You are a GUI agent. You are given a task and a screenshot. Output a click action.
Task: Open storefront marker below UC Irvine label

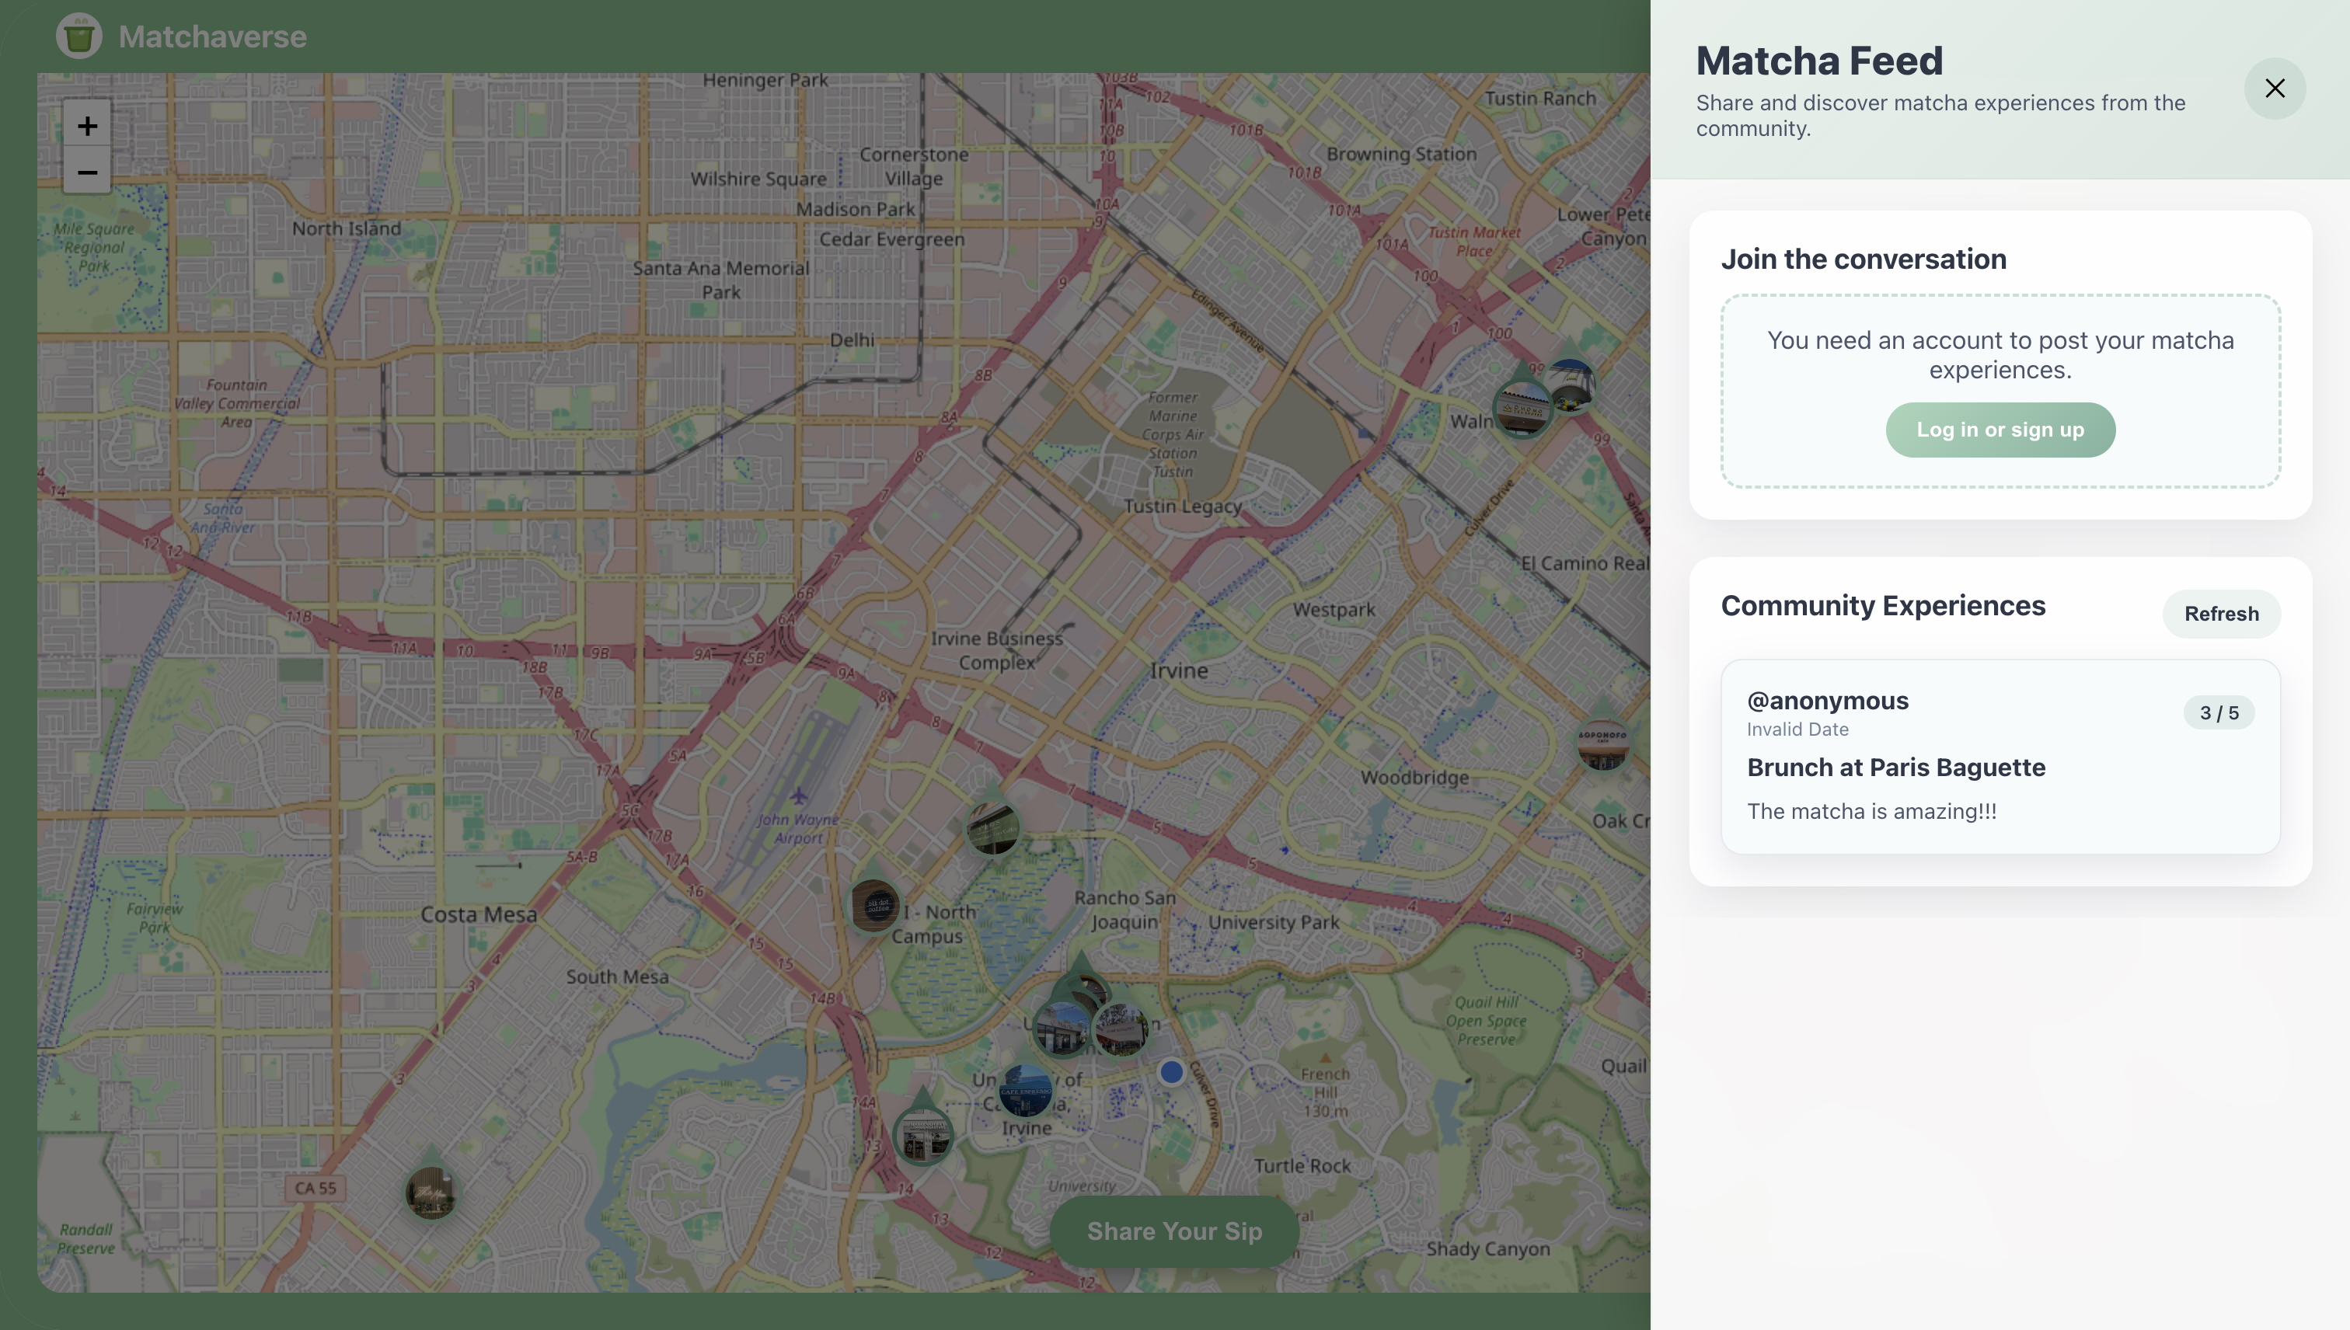(x=922, y=1137)
